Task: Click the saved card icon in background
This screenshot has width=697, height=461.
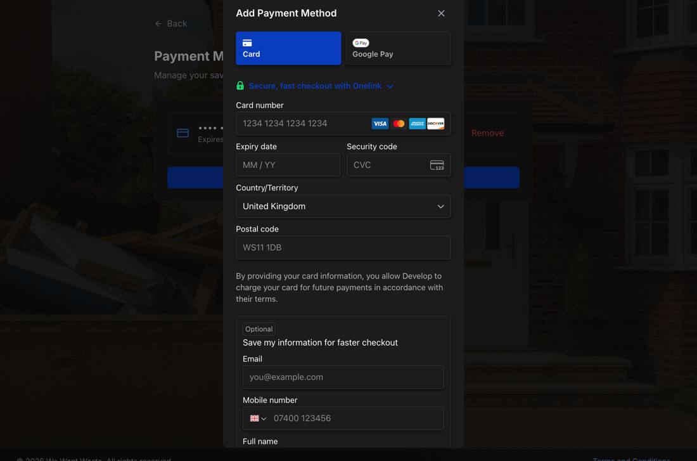Action: (x=182, y=133)
